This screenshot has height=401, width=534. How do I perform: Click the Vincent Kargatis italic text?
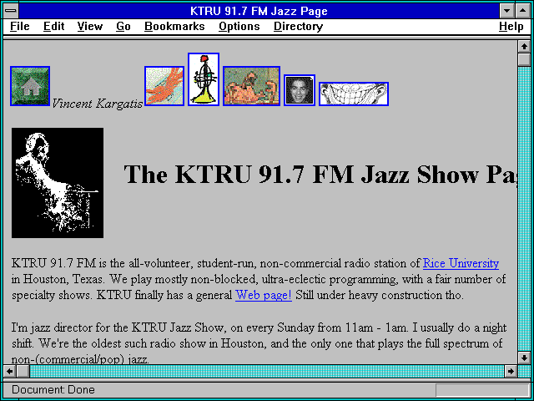[x=97, y=103]
